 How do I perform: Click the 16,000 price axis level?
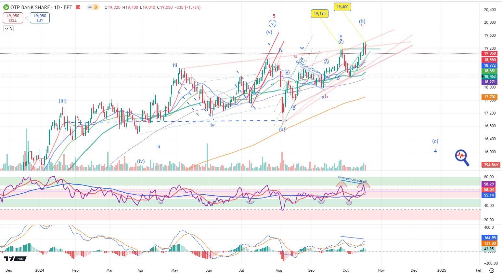point(490,152)
